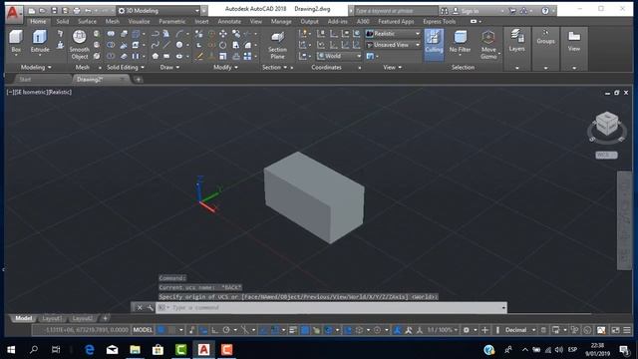Open the Windows Start menu
Screen dimensions: 638x359
pos(11,350)
